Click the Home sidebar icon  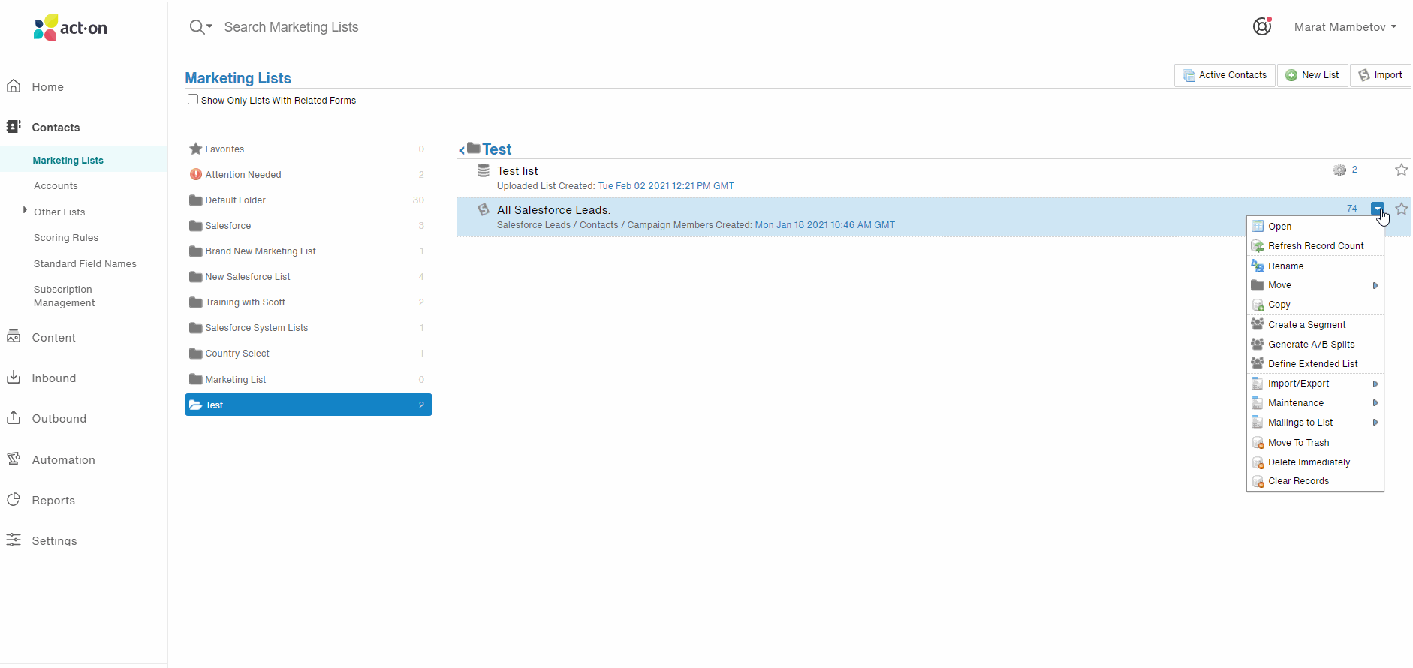(14, 86)
